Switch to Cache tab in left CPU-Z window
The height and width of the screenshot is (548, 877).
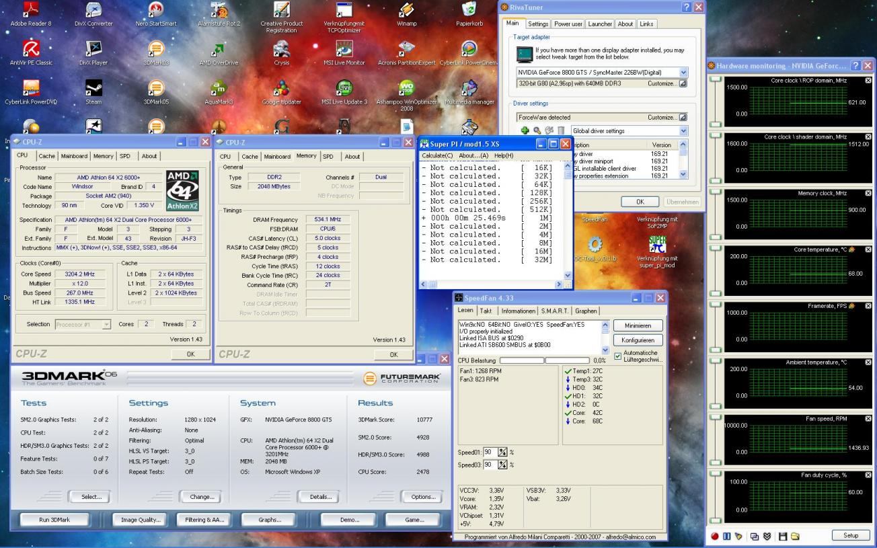coord(47,156)
